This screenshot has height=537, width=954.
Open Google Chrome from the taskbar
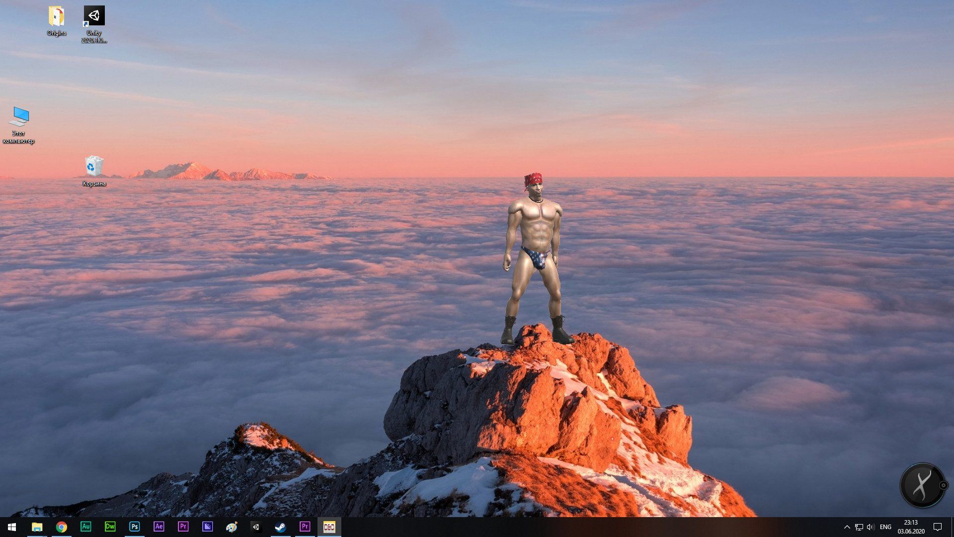(x=62, y=527)
